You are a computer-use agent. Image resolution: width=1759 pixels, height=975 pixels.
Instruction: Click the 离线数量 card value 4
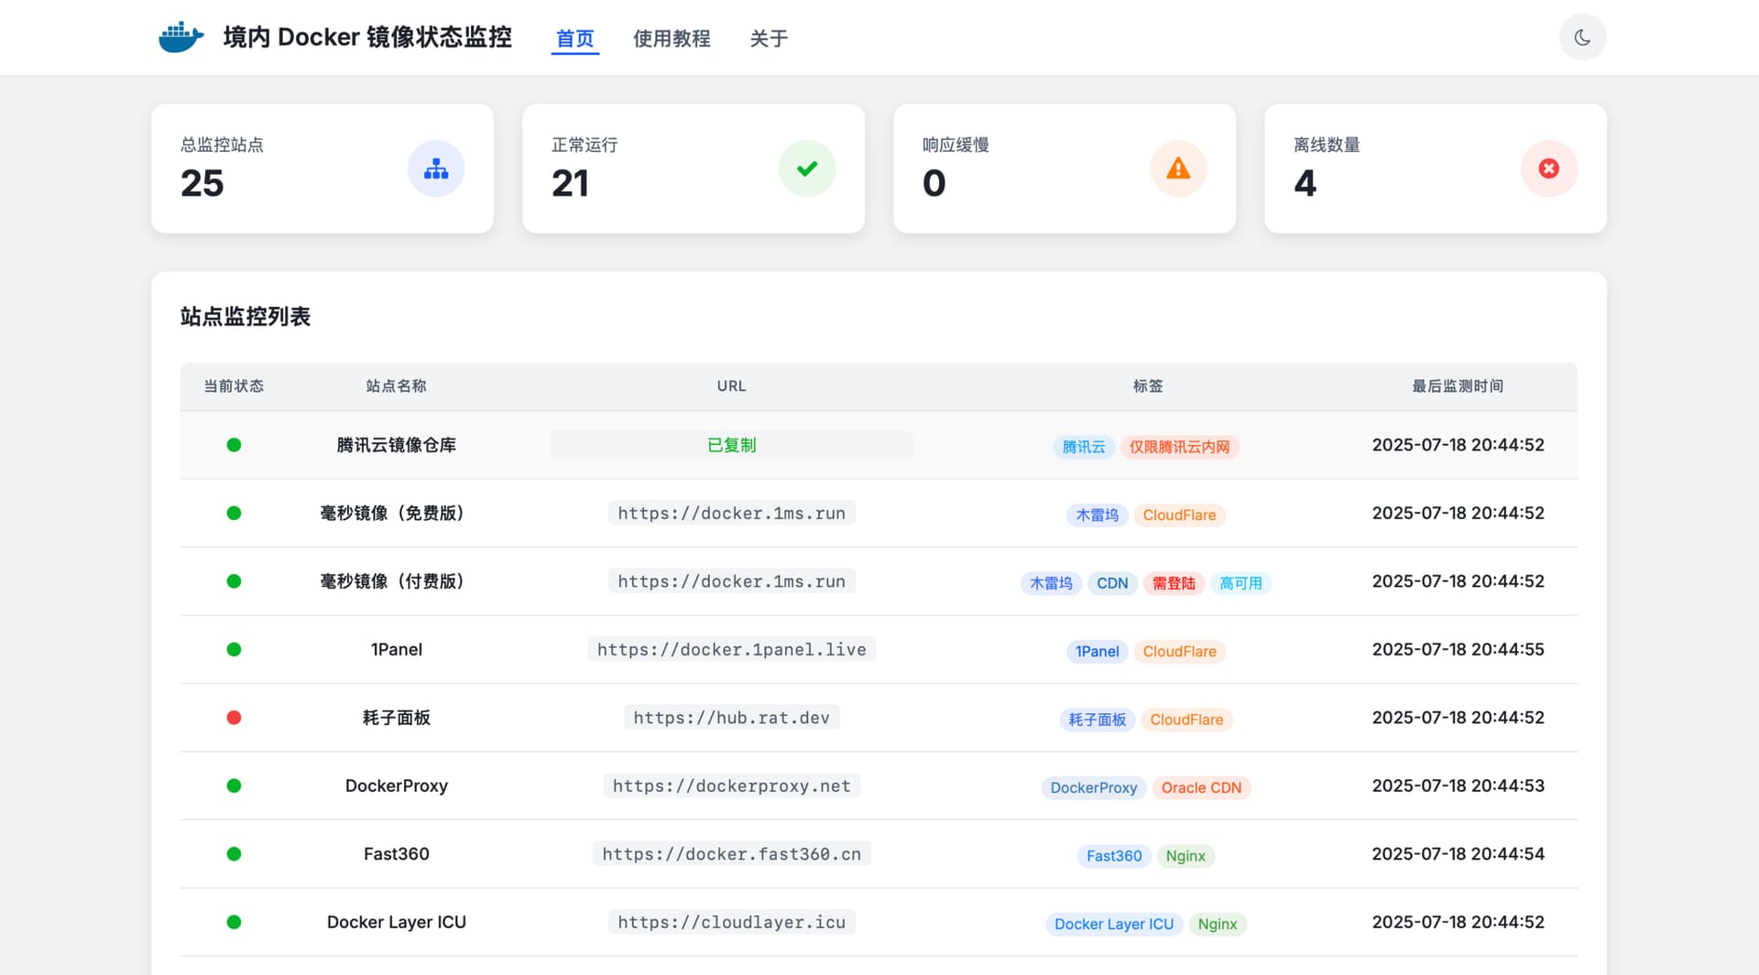pyautogui.click(x=1306, y=184)
